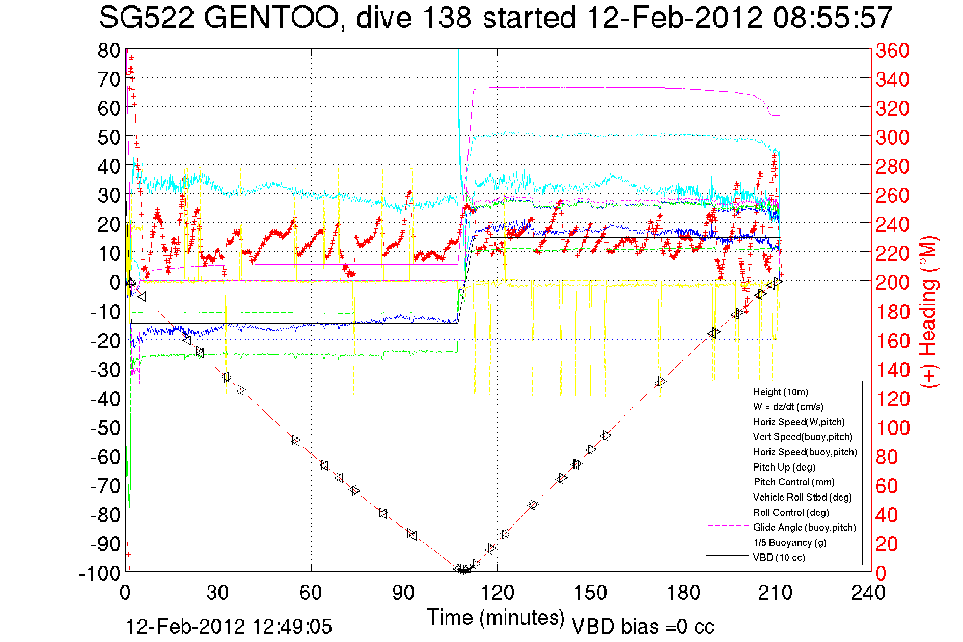Click the x-axis tick label '150'
963x642 pixels.
[590, 593]
